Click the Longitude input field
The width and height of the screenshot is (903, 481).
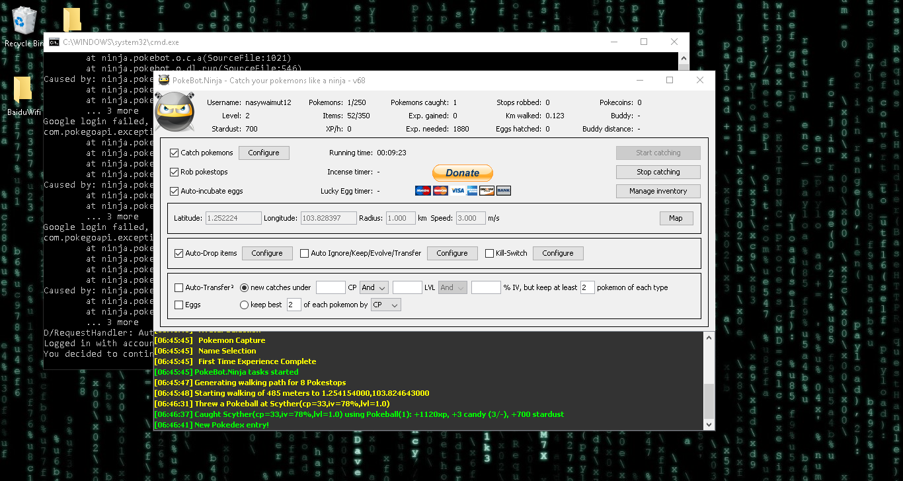coord(329,218)
